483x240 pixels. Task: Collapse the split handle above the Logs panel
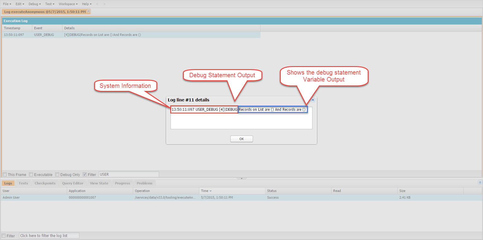(x=241, y=178)
